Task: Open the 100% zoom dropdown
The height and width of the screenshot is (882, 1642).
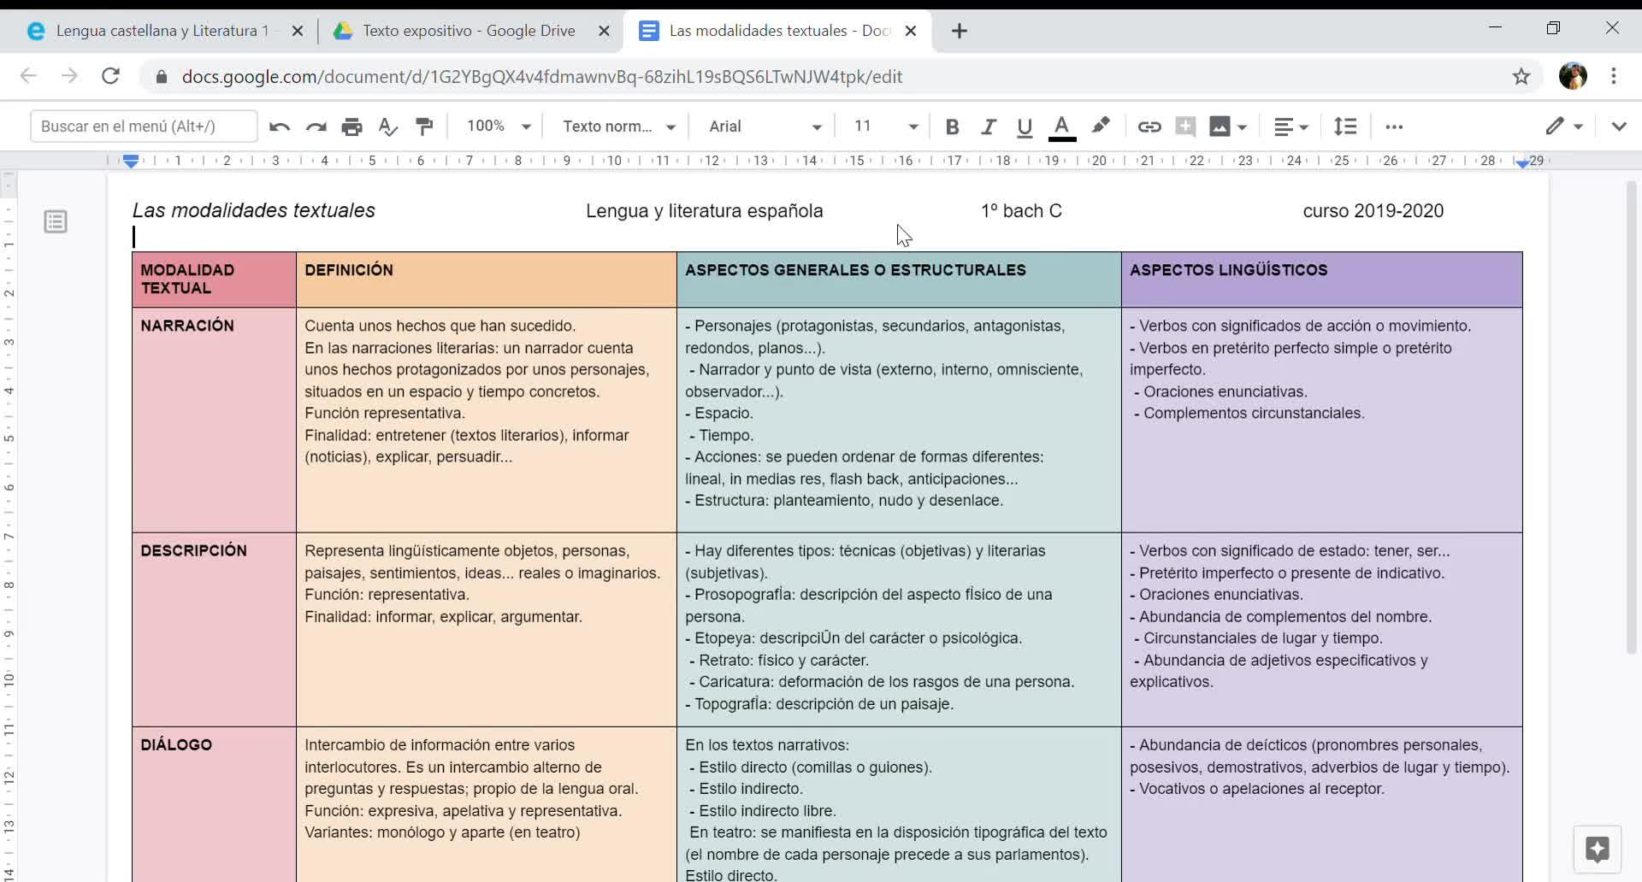Action: coord(499,126)
